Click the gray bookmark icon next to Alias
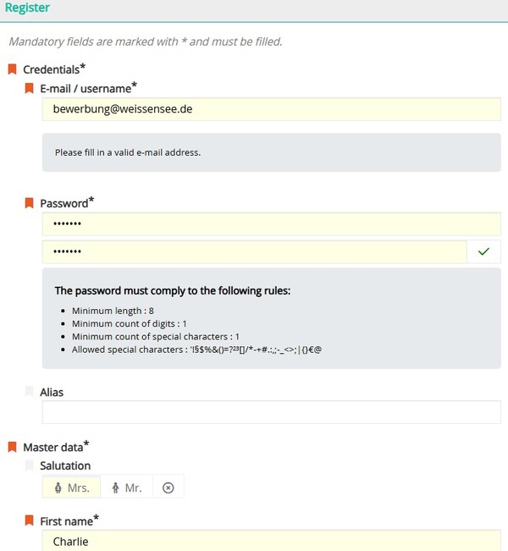Image resolution: width=508 pixels, height=551 pixels. 30,392
